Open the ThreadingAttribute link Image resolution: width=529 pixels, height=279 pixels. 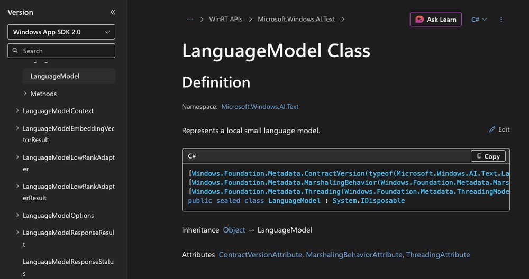pyautogui.click(x=438, y=255)
